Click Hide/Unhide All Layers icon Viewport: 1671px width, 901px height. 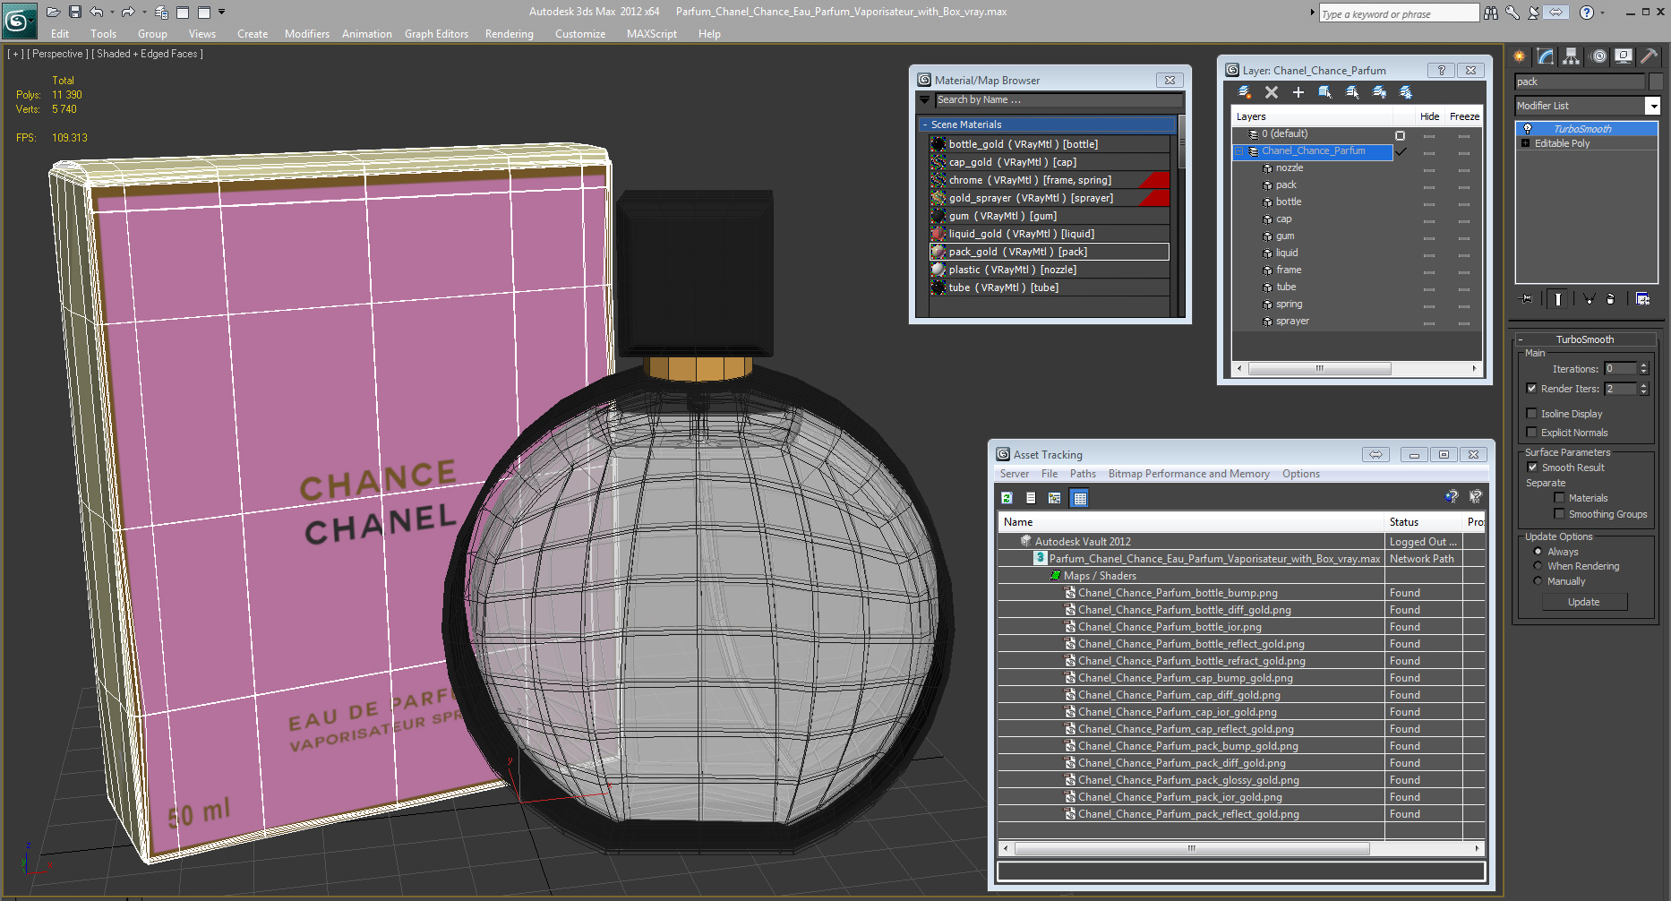[1379, 92]
